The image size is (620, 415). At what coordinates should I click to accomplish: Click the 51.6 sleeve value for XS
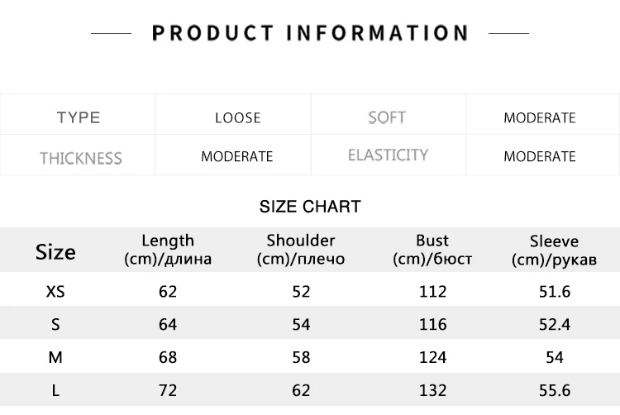point(555,292)
